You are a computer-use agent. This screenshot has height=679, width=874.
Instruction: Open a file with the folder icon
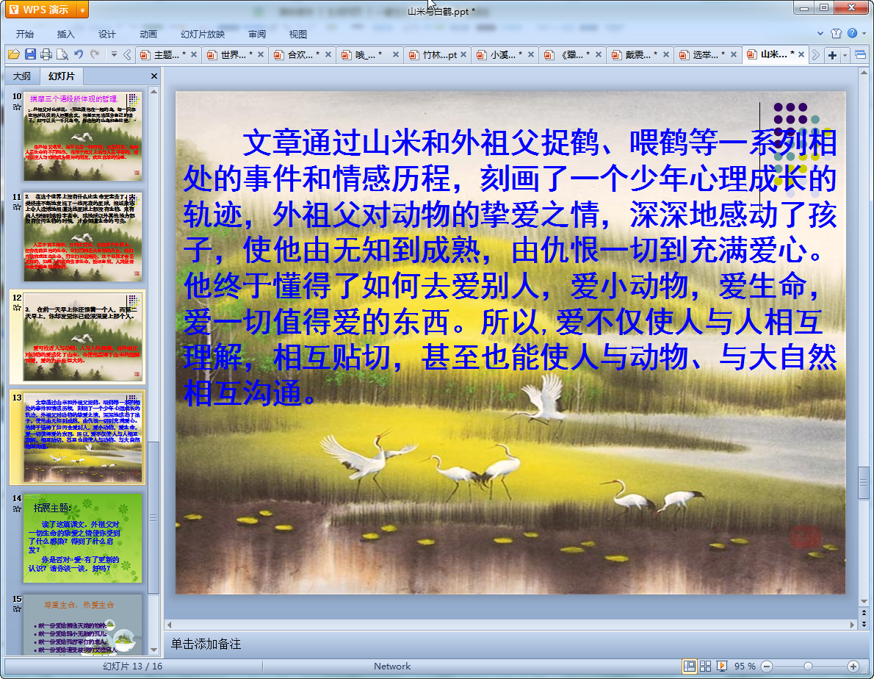(x=14, y=54)
